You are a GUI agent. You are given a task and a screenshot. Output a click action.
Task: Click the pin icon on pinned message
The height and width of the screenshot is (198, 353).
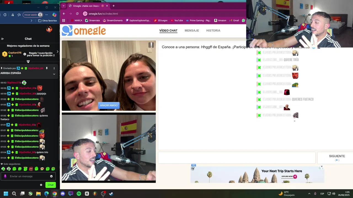tap(47, 68)
